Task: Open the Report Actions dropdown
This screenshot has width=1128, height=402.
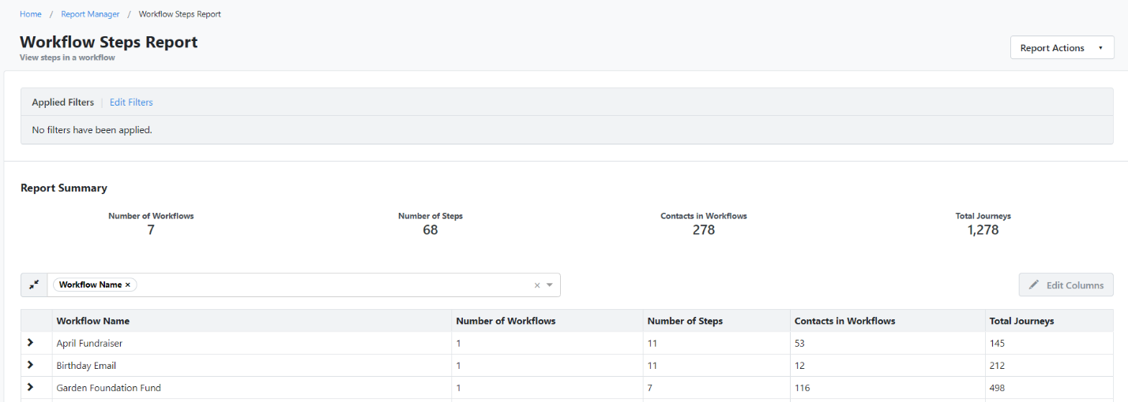Action: click(x=1062, y=47)
